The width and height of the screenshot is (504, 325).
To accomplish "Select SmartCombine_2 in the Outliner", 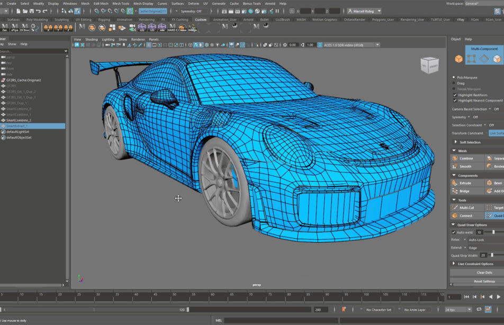I will point(19,120).
